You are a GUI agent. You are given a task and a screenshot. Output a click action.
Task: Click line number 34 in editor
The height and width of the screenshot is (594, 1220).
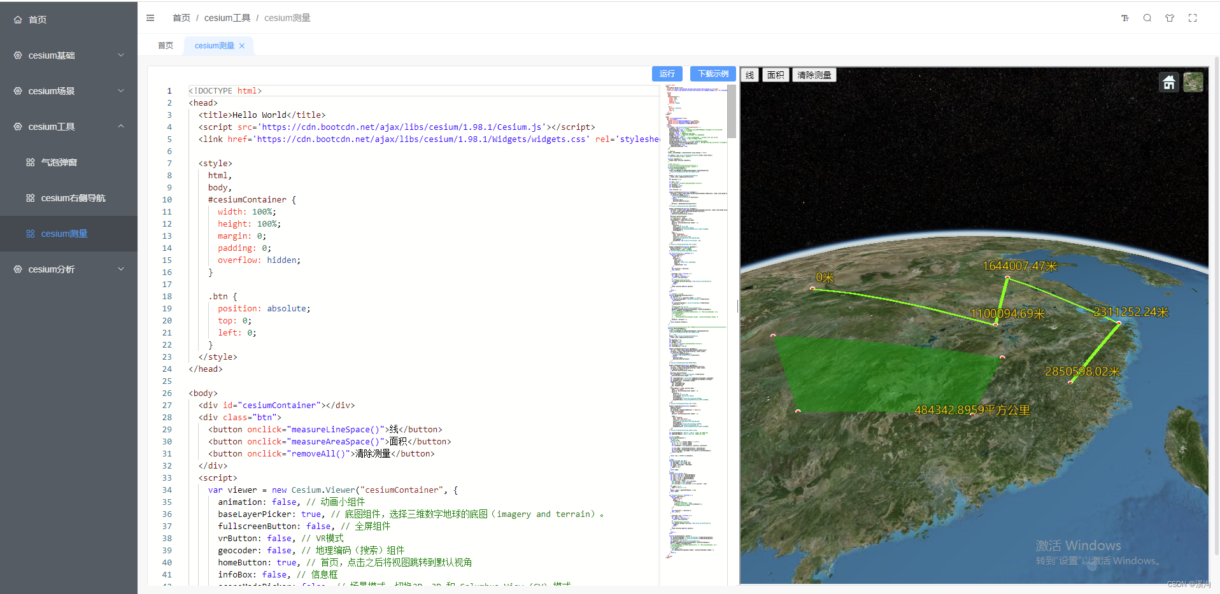pos(167,490)
